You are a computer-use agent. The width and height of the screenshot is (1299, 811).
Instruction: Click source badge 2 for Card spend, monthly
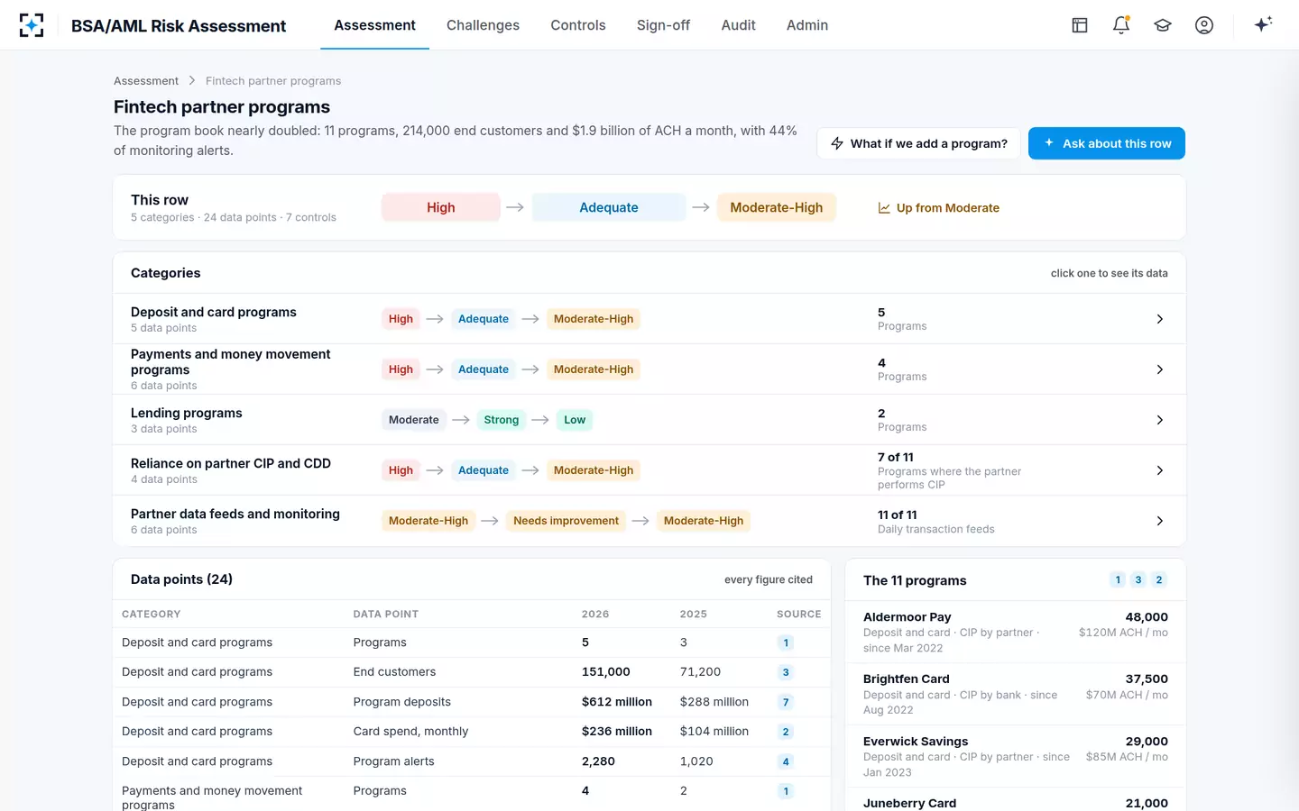(x=786, y=732)
